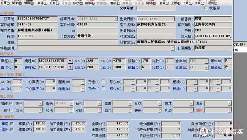The width and height of the screenshot is (247, 140).
Task: Click the 新建(N) toolbar button
Action: tap(42, 3)
